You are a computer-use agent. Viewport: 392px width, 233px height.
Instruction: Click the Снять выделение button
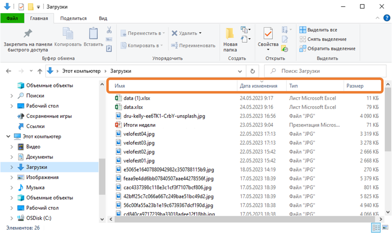[x=323, y=39]
